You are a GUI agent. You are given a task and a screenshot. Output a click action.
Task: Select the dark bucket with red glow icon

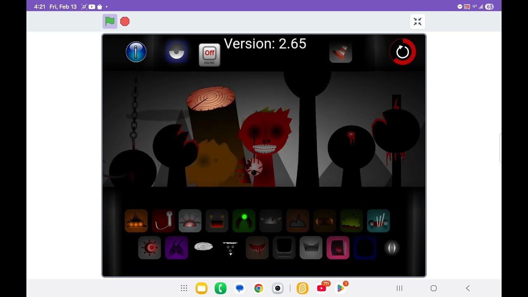click(217, 221)
